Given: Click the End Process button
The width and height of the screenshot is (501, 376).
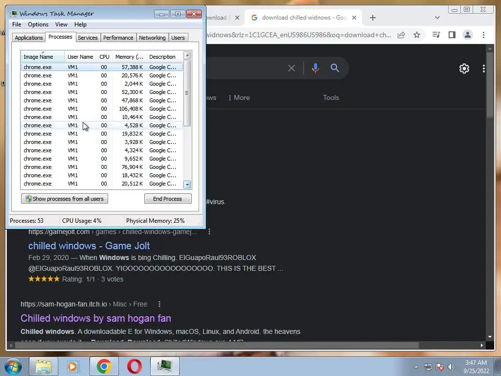Looking at the screenshot, I should [x=168, y=199].
